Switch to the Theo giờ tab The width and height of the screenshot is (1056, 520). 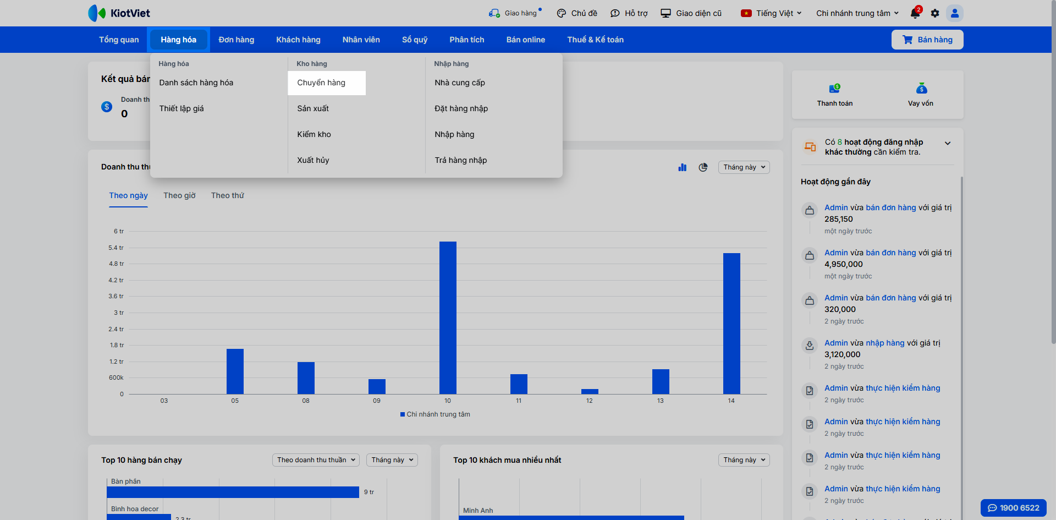click(179, 195)
